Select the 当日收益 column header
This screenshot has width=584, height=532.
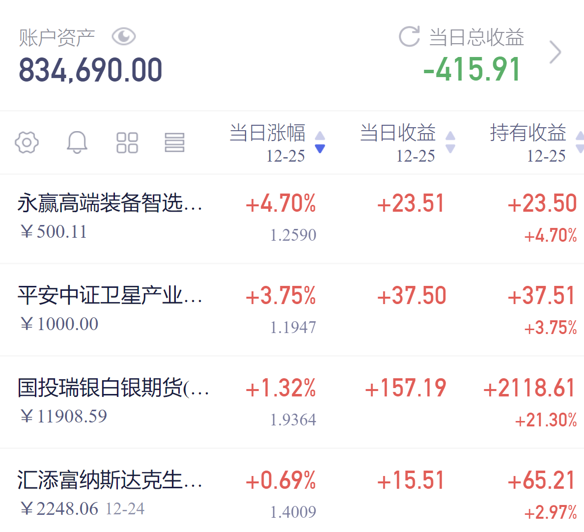click(398, 134)
